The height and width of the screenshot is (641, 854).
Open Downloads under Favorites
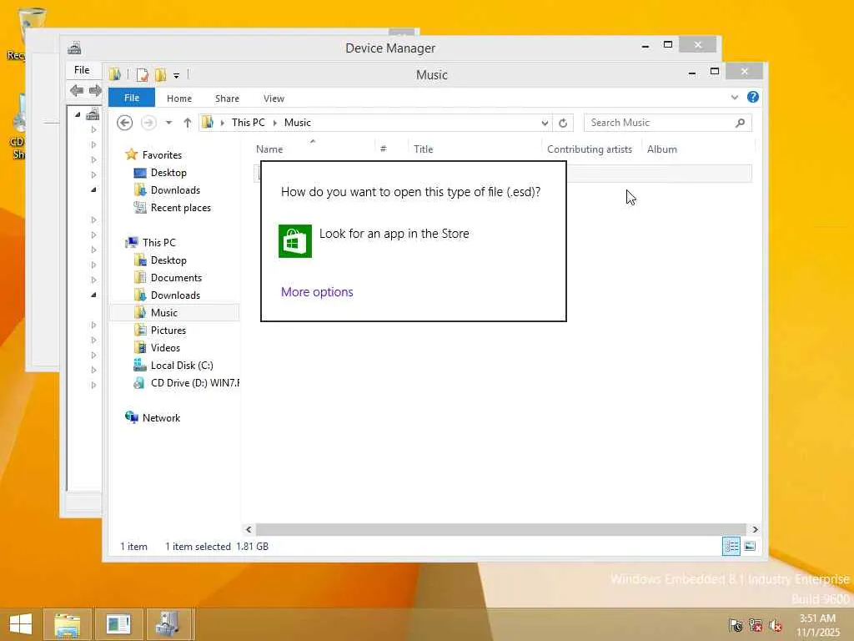(175, 190)
